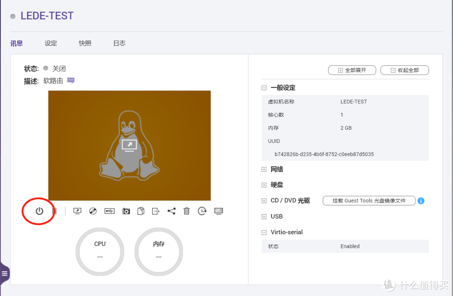The width and height of the screenshot is (453, 296).
Task: Open USB device settings icon
Action: pos(109,211)
